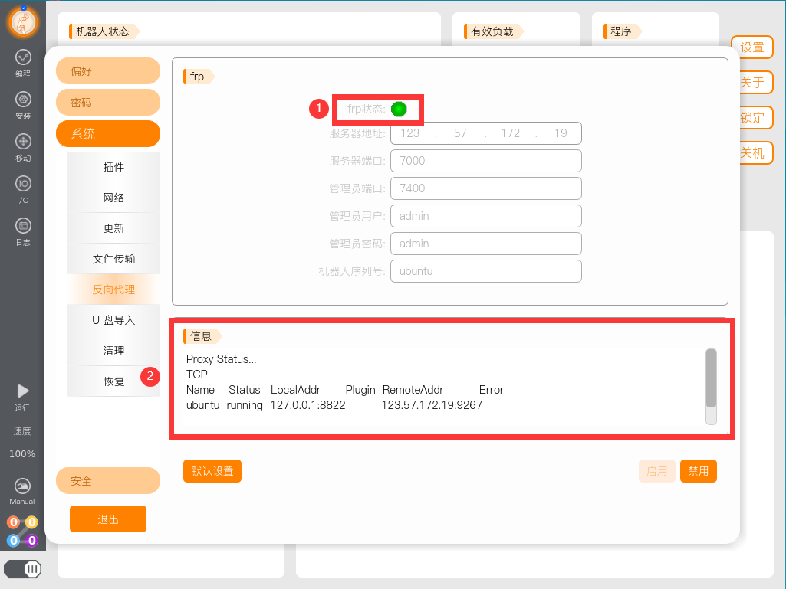Click the 退出 exit button
The image size is (786, 589).
pos(108,519)
